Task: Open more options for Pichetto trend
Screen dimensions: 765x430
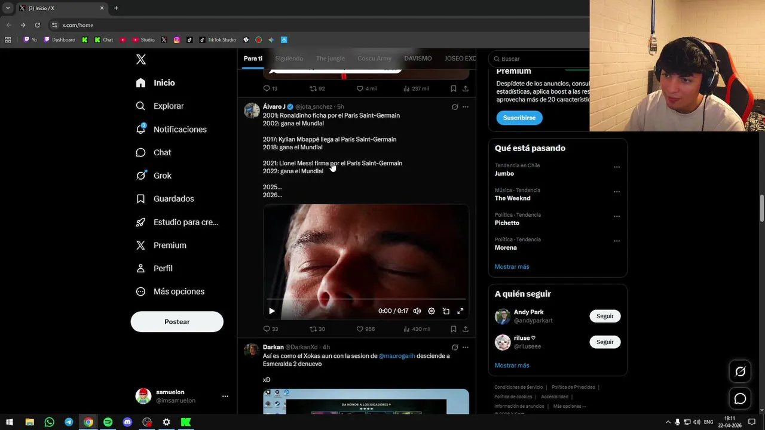Action: pos(617,216)
